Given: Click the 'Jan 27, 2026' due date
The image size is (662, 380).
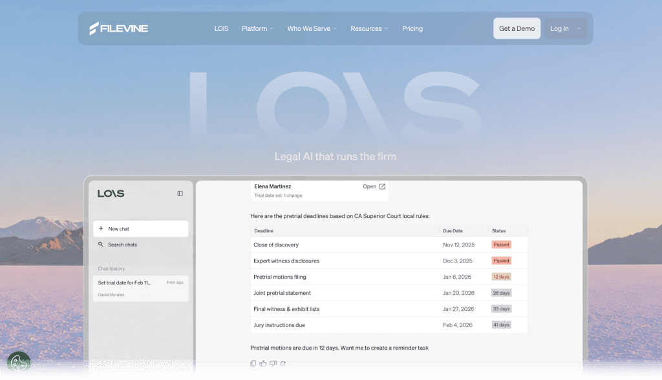Looking at the screenshot, I should coord(458,309).
